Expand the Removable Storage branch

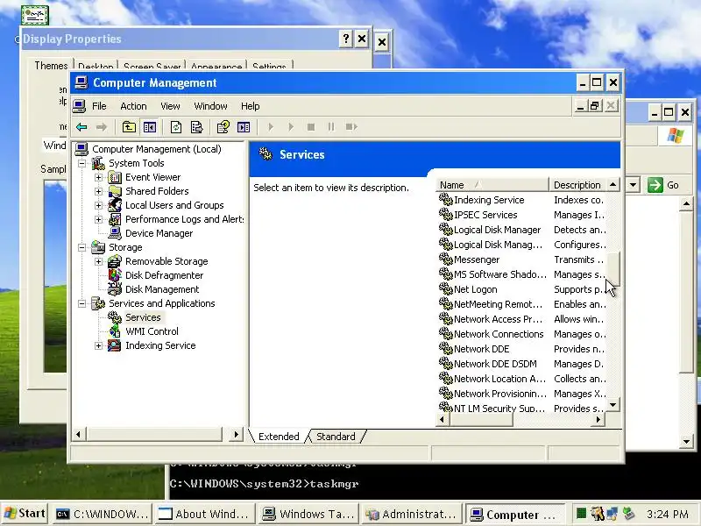click(x=98, y=261)
